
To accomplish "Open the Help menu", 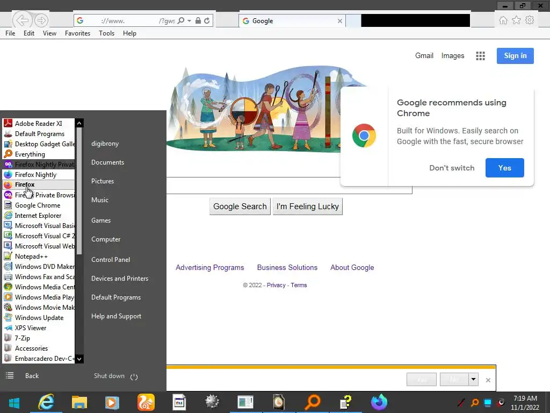I will [x=129, y=33].
